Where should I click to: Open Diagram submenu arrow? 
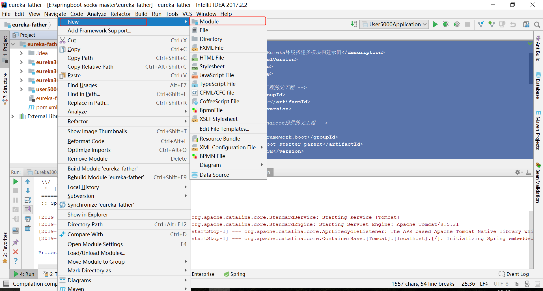262,165
